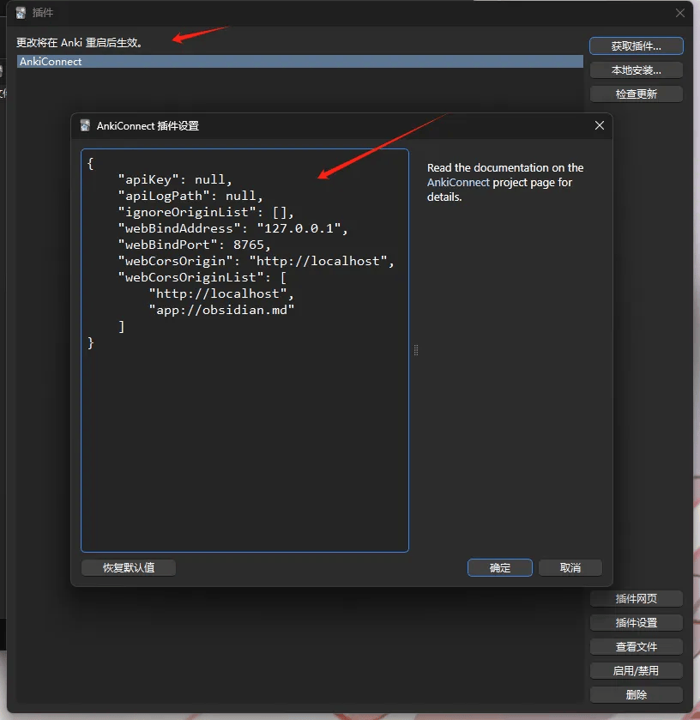Viewport: 700px width, 720px height.
Task: Click the "webCorsOrigin": "http://localhost" line
Action: pos(256,261)
